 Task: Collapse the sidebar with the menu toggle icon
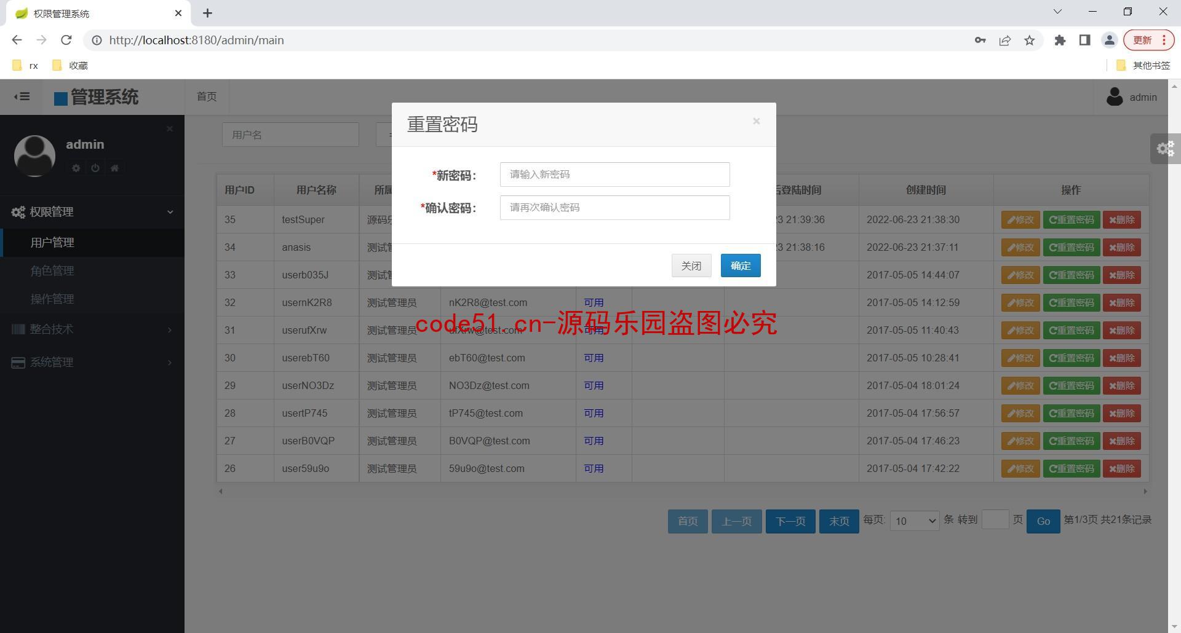[22, 96]
